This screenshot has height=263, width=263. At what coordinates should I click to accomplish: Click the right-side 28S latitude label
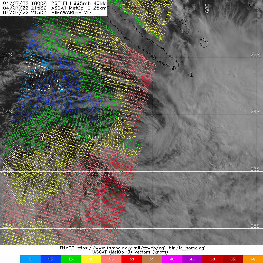click(255, 226)
